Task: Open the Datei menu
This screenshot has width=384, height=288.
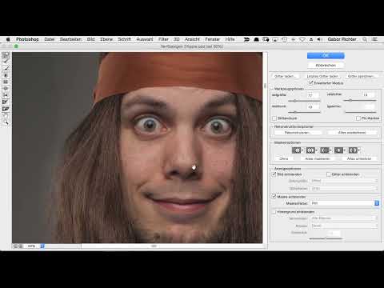Action: [x=50, y=39]
